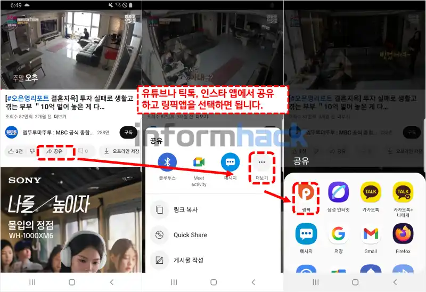
Task: Open the 링픽 app from share list
Action: tap(306, 192)
